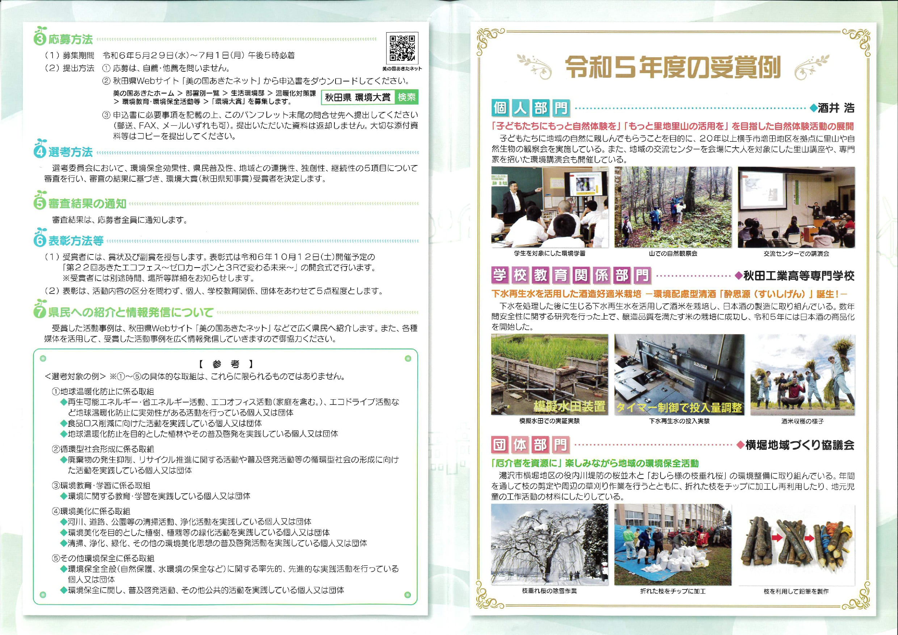Open the pencil-making branches photo
This screenshot has width=898, height=635.
[x=796, y=544]
